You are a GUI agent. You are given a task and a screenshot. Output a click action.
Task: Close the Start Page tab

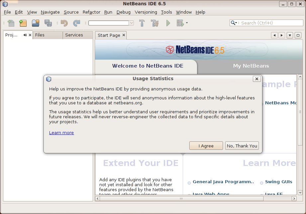[124, 35]
